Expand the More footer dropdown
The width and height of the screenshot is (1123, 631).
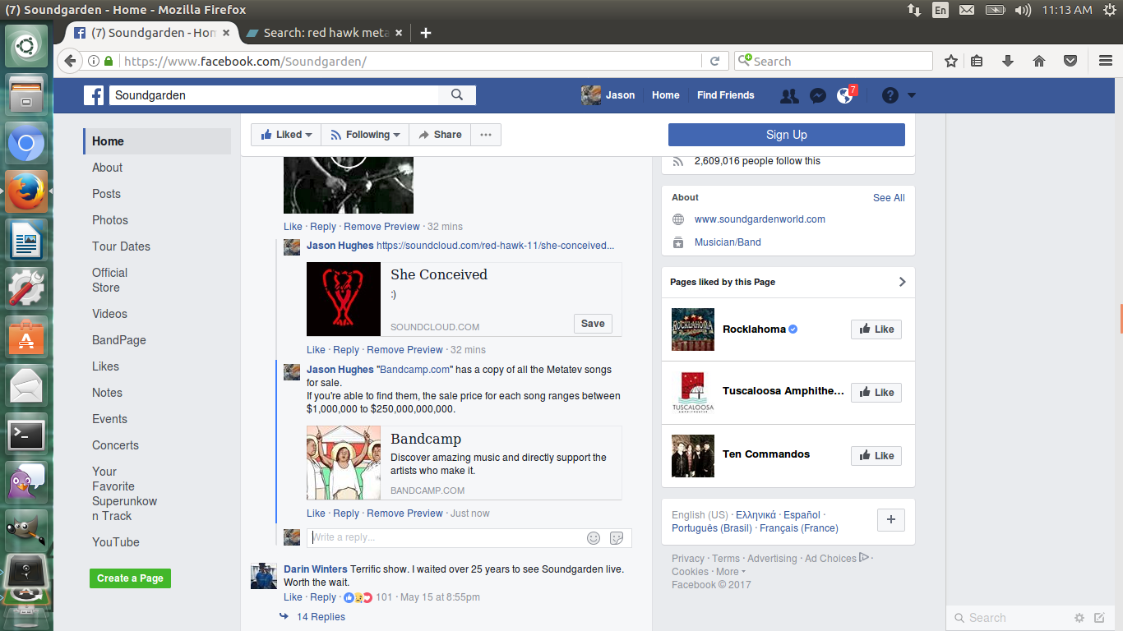(x=730, y=572)
